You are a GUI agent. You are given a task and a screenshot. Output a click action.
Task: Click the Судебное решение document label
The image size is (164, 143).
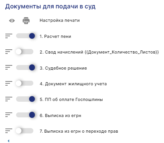click(x=63, y=68)
